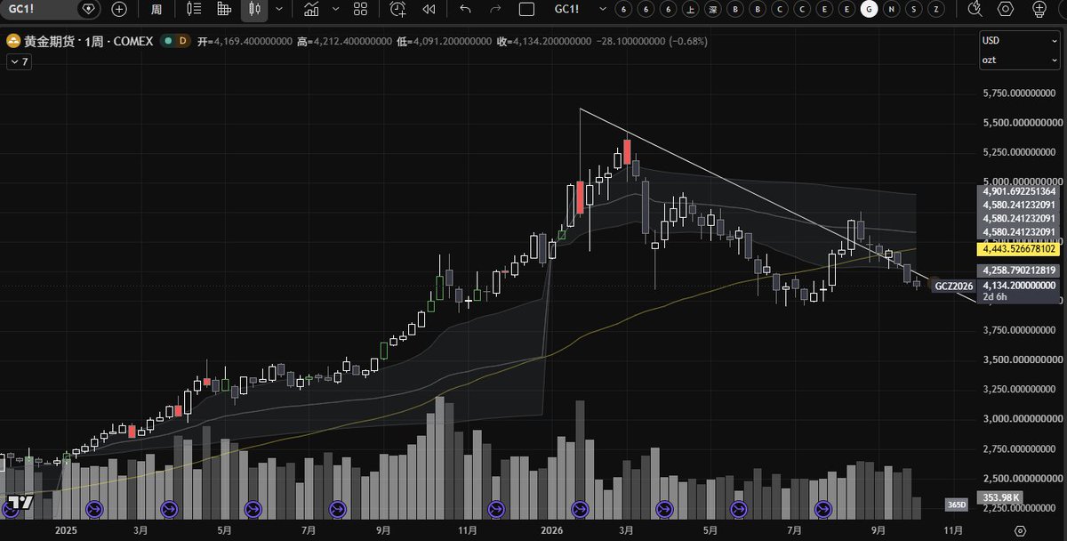Click the 高=4,212.400000000 high value
1067x541 pixels.
point(344,41)
